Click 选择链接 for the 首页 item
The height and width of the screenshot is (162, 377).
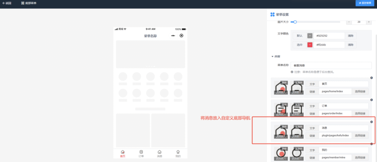pos(360,91)
